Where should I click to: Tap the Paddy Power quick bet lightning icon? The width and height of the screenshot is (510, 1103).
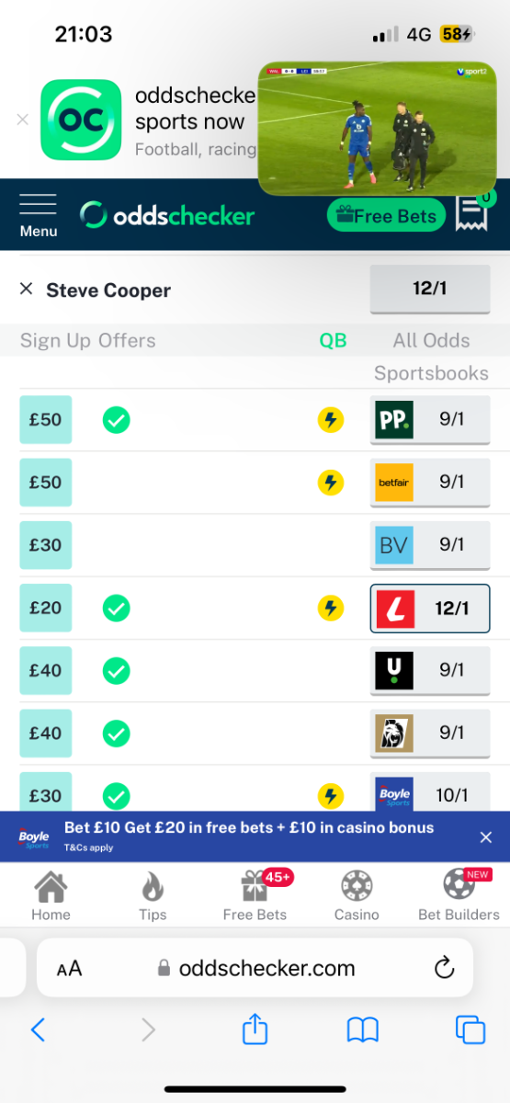click(x=331, y=420)
